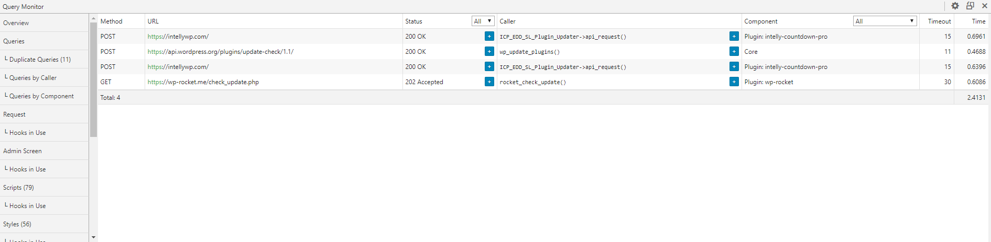991x242 pixels.
Task: Expand caller stack for wp_update_plugins()
Action: tap(734, 51)
